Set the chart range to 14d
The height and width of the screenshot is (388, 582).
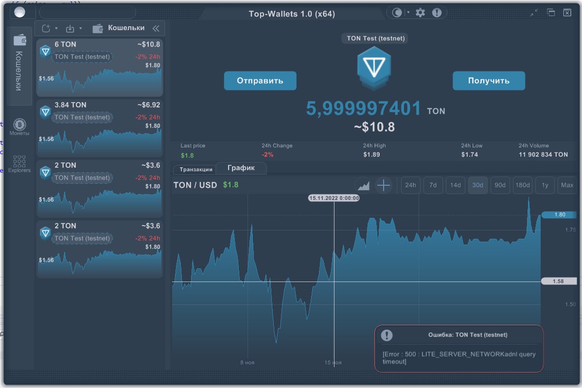tap(456, 185)
